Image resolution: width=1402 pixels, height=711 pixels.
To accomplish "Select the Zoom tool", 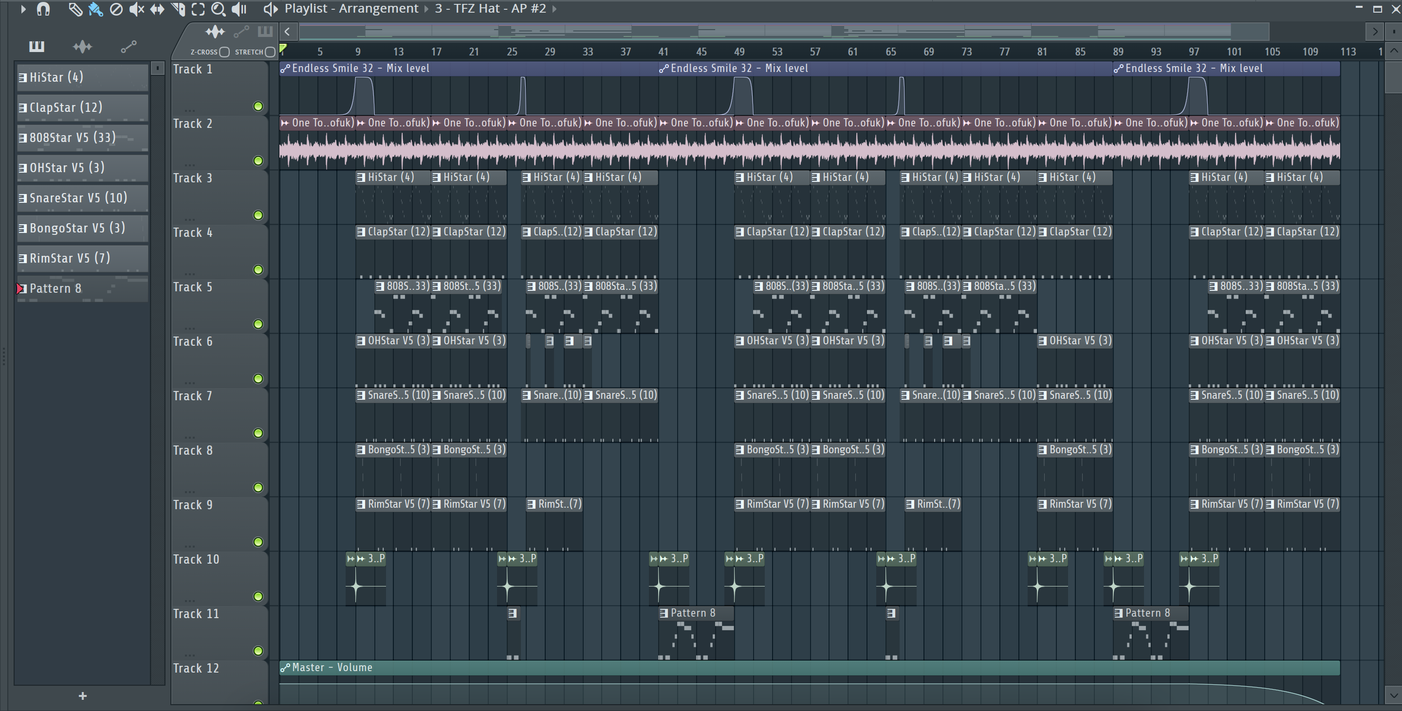I will tap(218, 9).
